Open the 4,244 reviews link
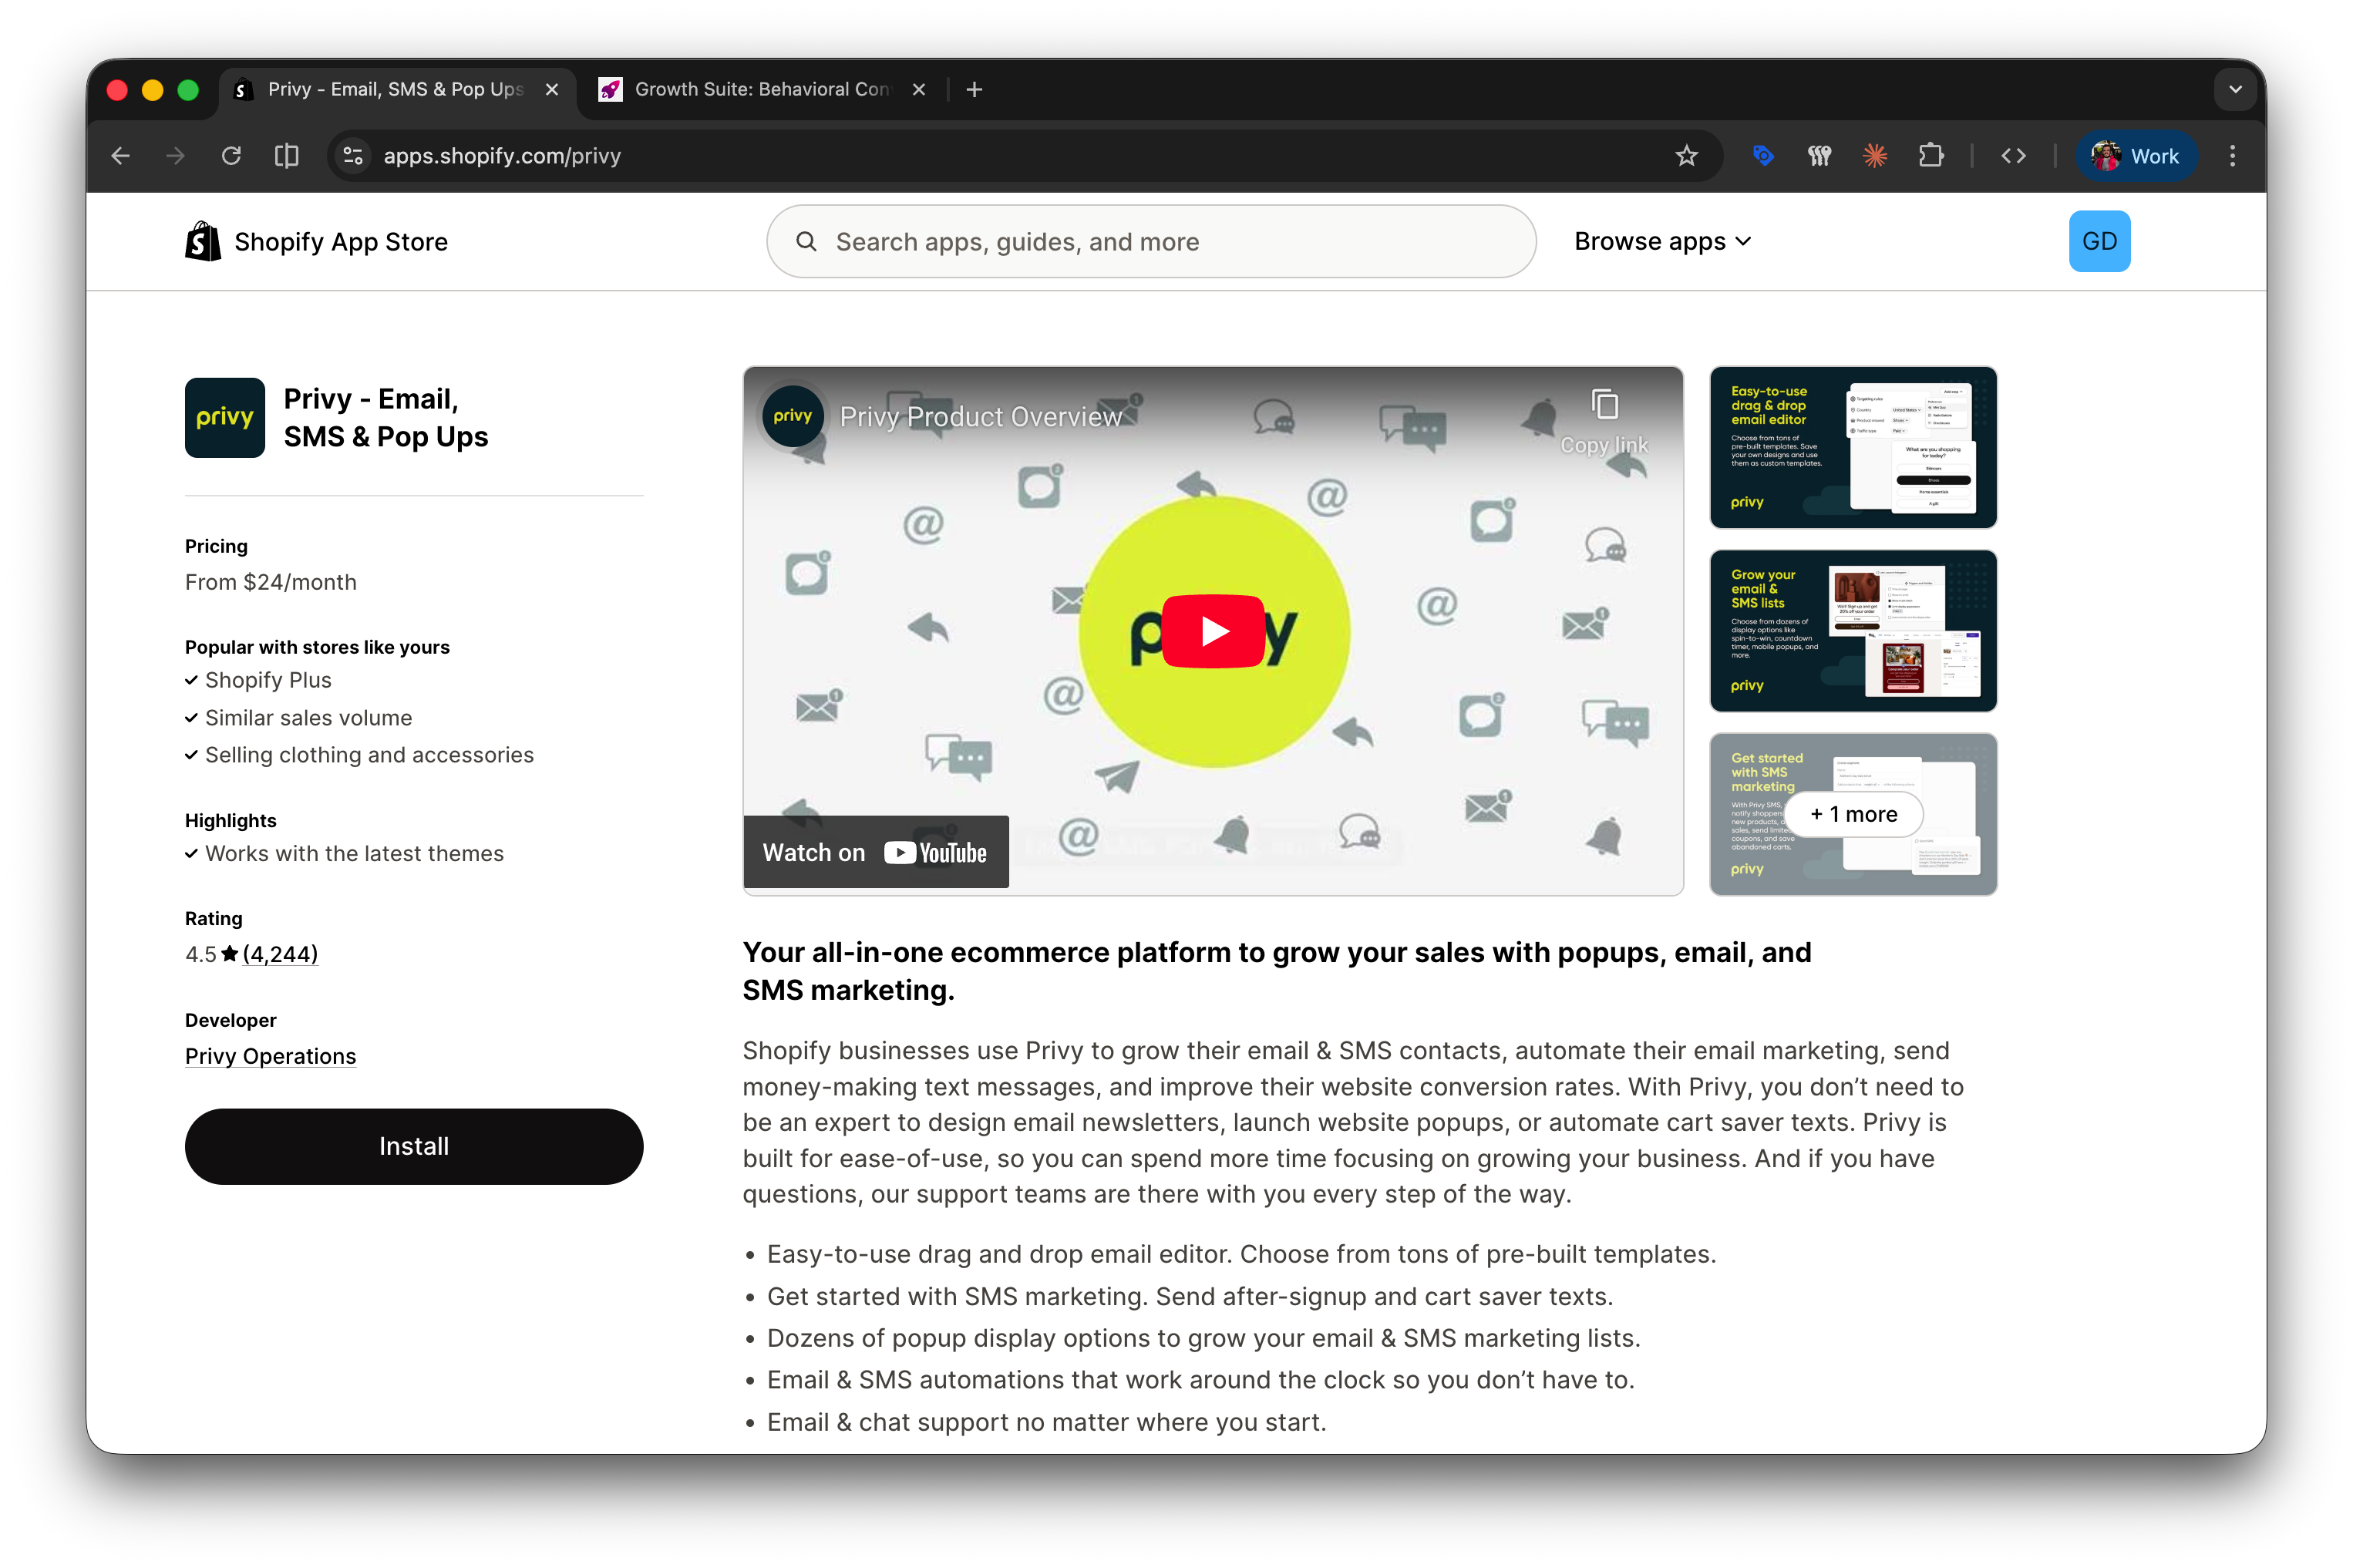2353x1568 pixels. [280, 954]
